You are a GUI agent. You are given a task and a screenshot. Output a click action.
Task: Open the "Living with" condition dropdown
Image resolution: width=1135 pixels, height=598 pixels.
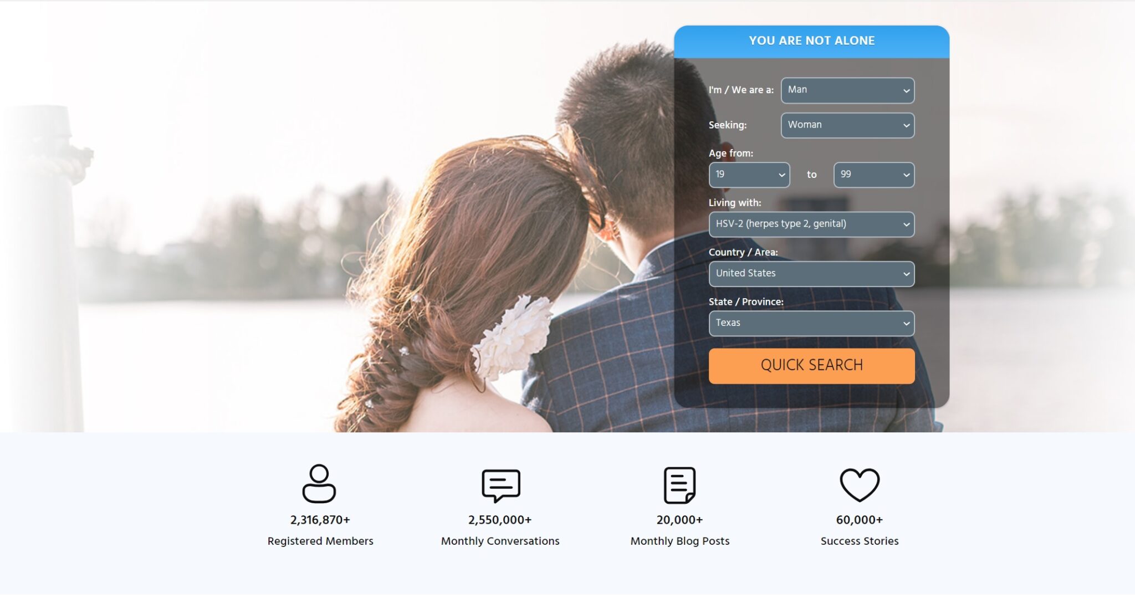point(811,224)
